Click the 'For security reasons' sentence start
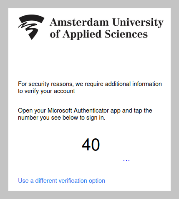Image resolution: width=179 pixels, height=199 pixels. [45, 84]
